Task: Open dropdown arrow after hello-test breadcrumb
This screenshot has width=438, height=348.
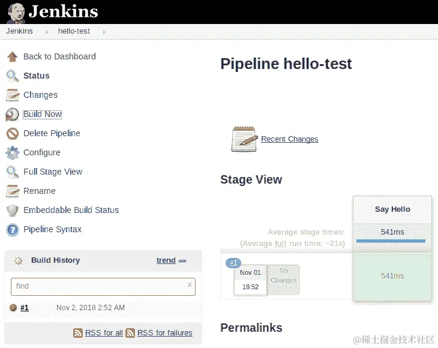Action: 104,31
